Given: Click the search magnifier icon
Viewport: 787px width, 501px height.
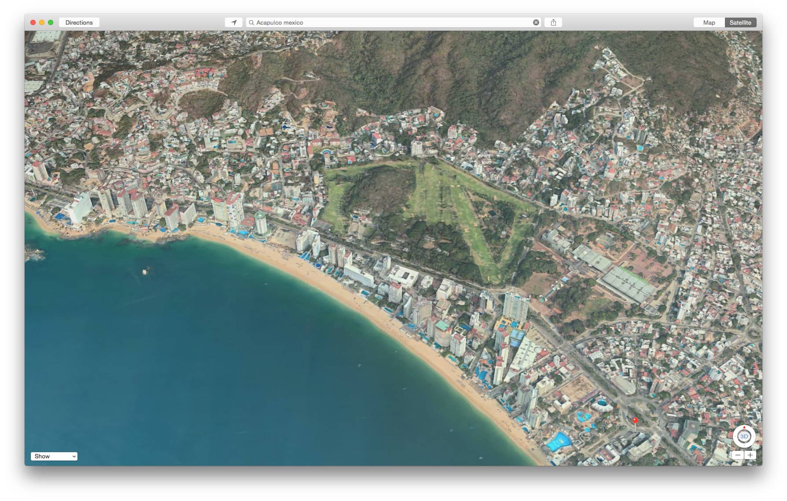Looking at the screenshot, I should click(x=251, y=22).
